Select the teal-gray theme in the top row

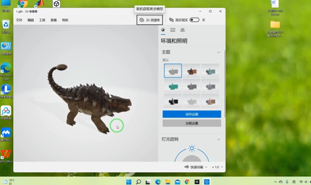click(210, 71)
